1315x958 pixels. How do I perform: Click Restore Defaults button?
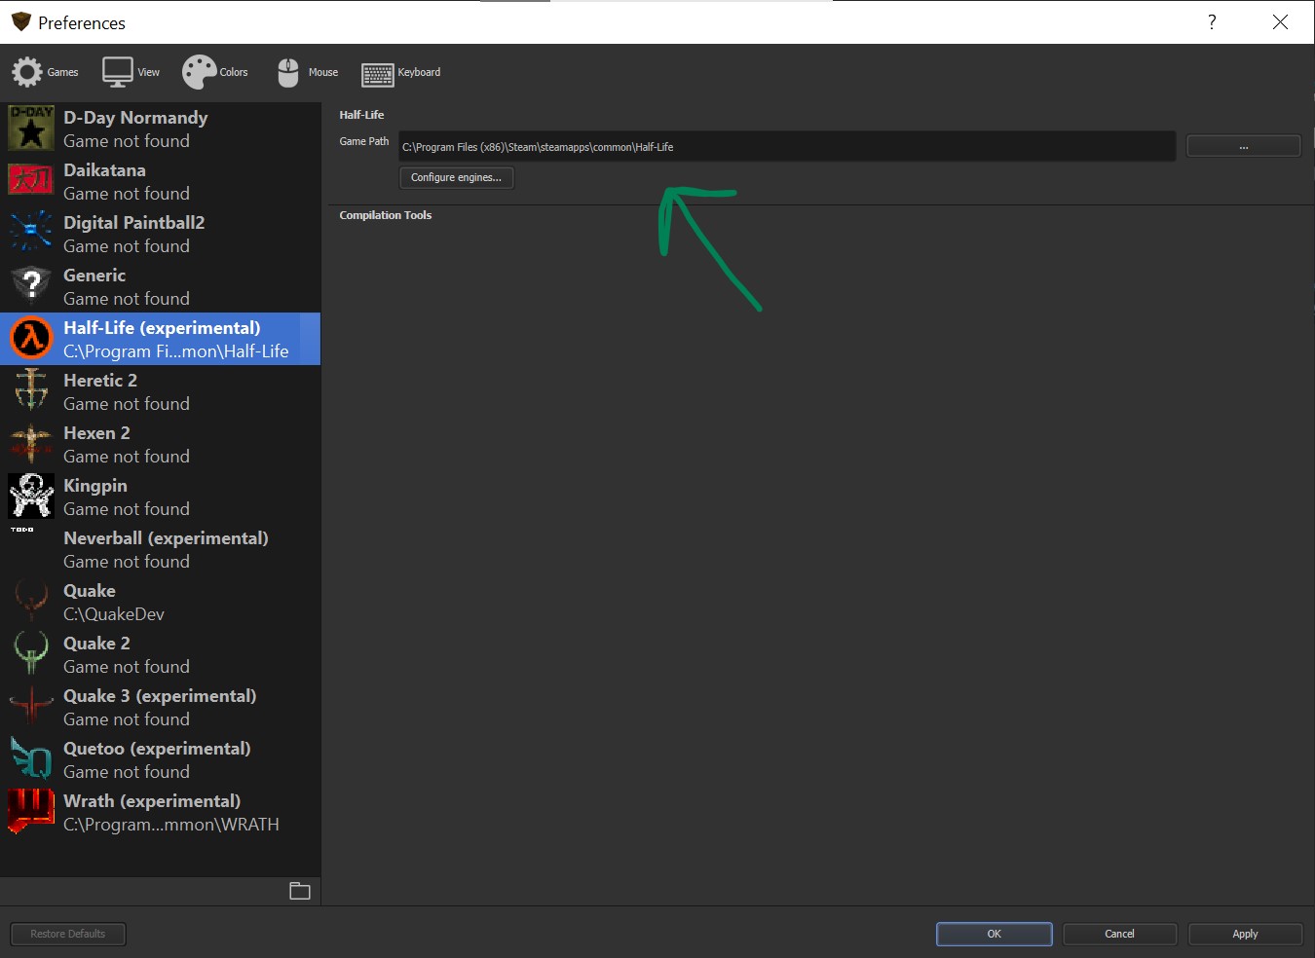68,934
